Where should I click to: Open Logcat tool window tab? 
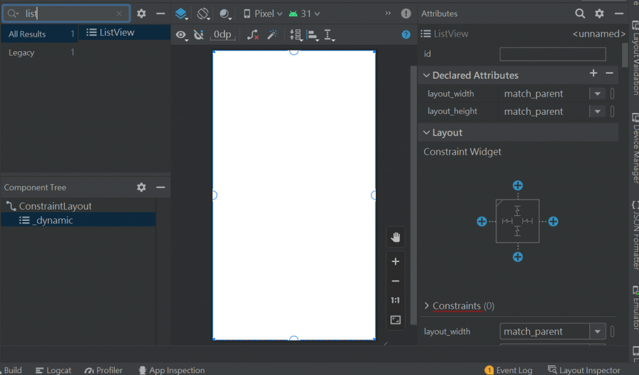[x=54, y=370]
